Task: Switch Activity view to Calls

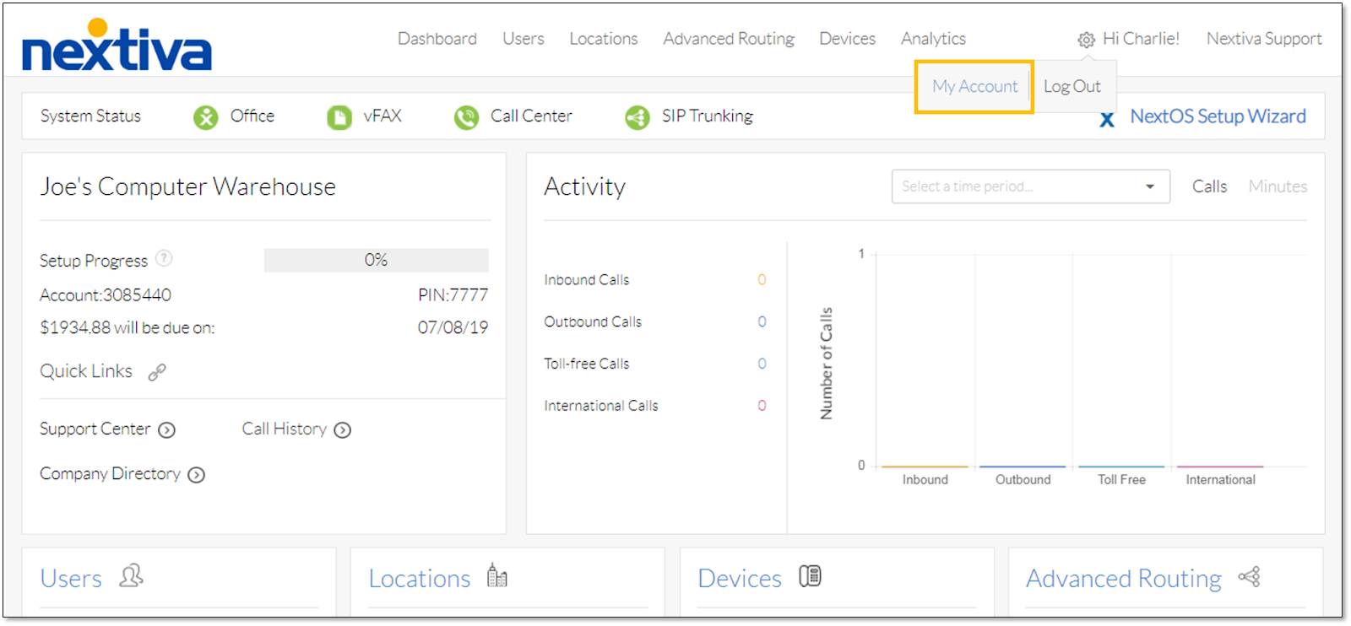Action: [x=1209, y=186]
